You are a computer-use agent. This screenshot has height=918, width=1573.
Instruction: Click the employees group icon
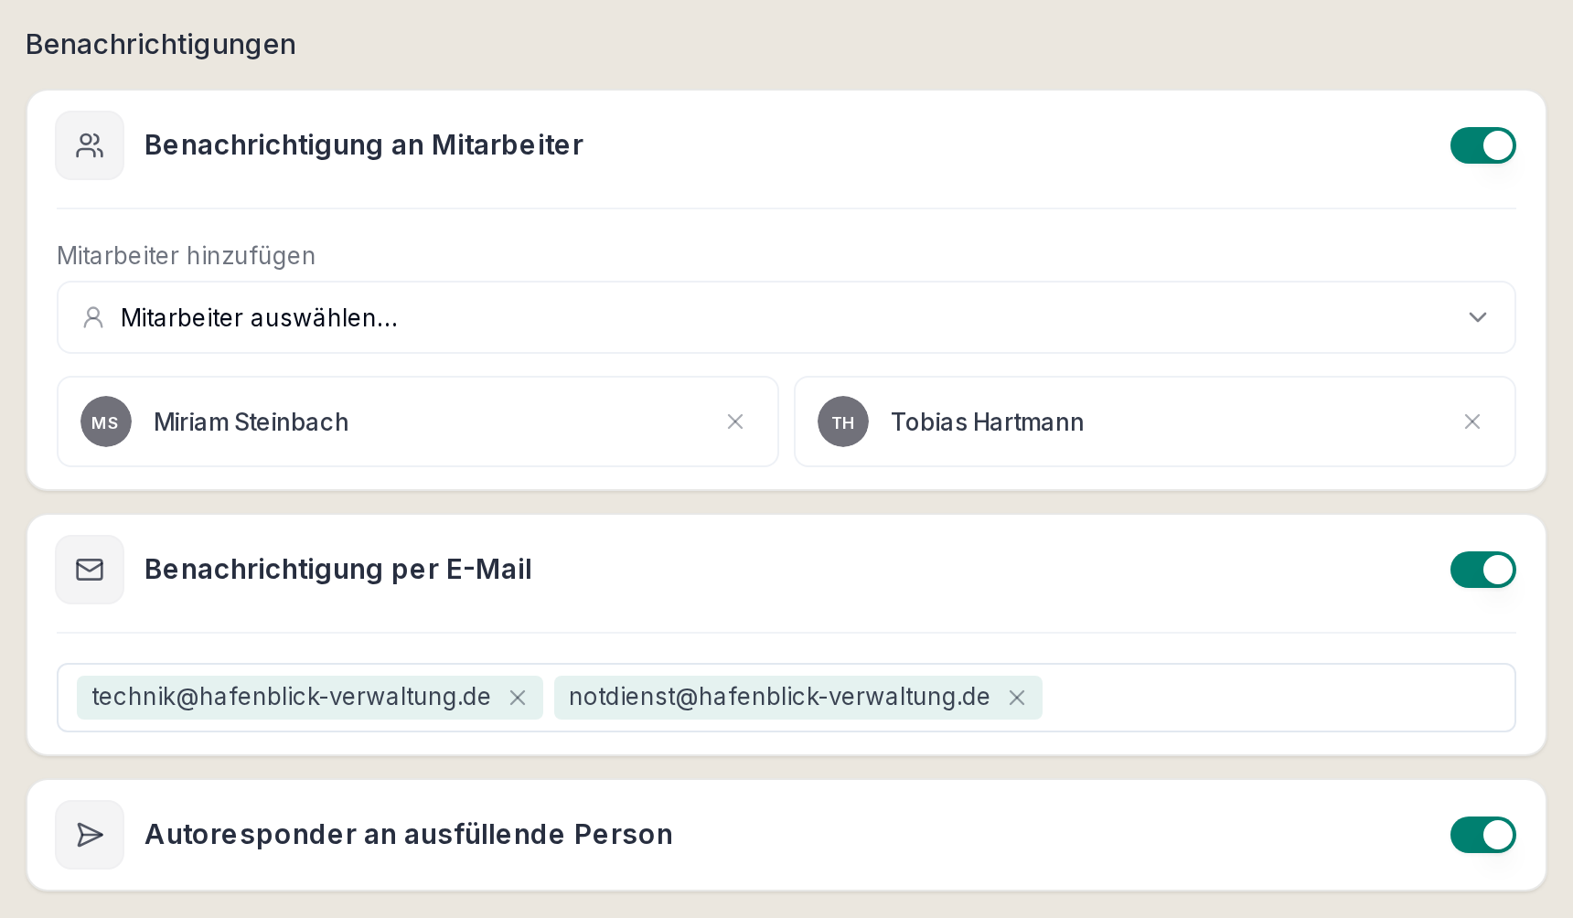tap(90, 145)
